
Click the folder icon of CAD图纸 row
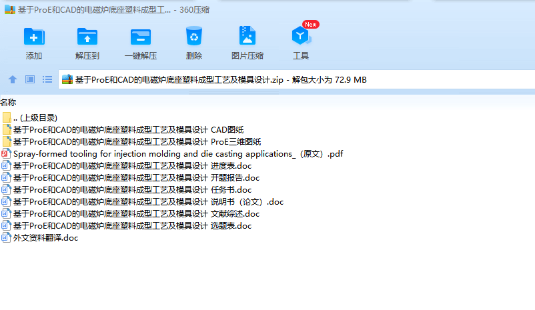click(x=7, y=129)
